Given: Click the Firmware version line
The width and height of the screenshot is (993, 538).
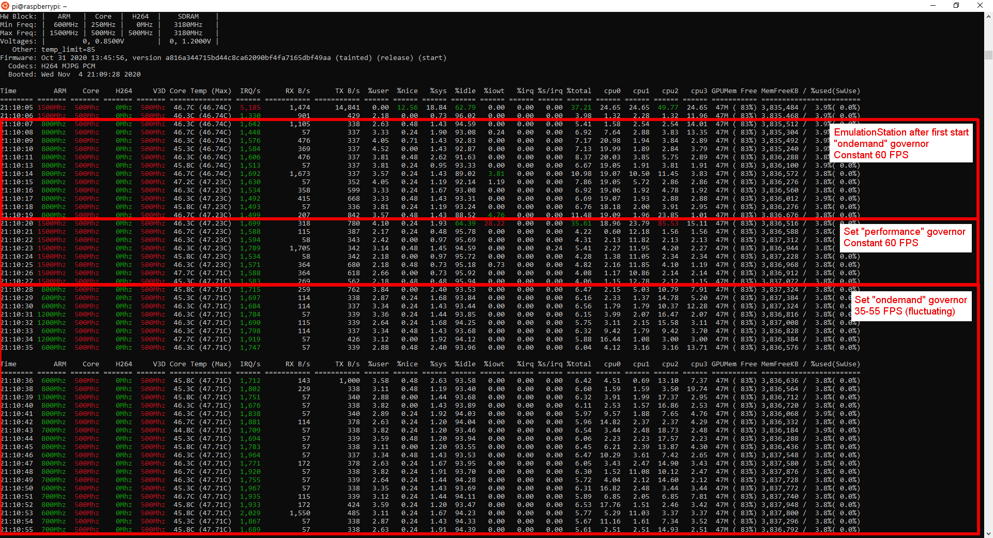Looking at the screenshot, I should pos(222,57).
